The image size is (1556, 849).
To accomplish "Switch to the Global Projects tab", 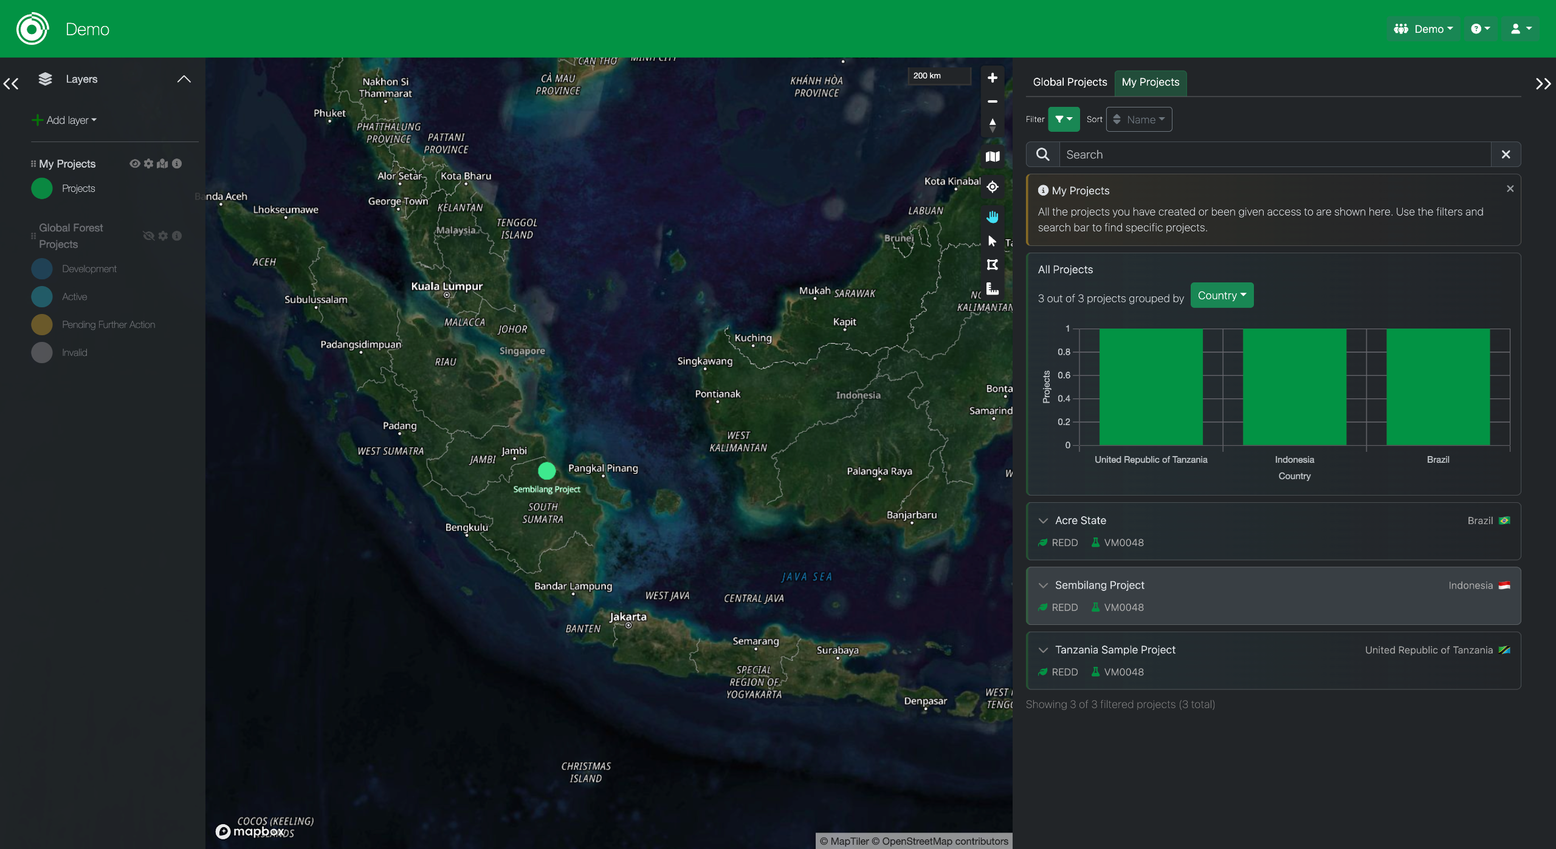I will (1069, 82).
